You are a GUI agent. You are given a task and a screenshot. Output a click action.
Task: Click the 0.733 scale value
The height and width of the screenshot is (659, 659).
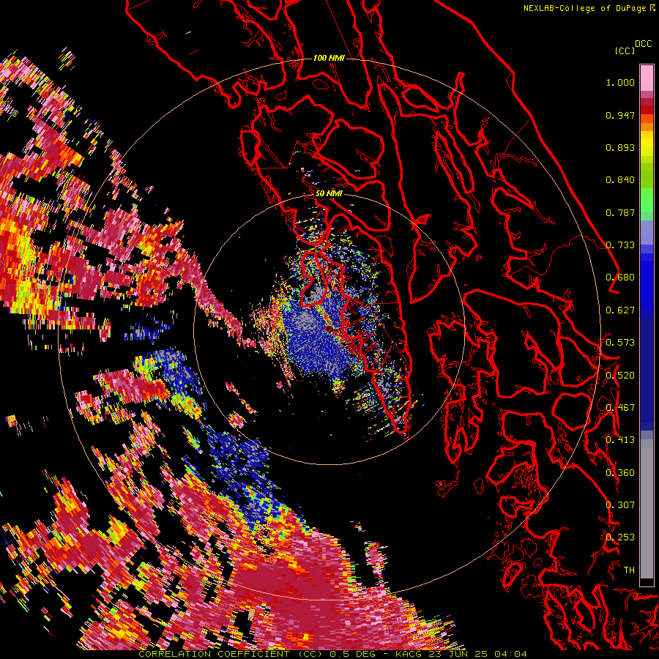[620, 245]
